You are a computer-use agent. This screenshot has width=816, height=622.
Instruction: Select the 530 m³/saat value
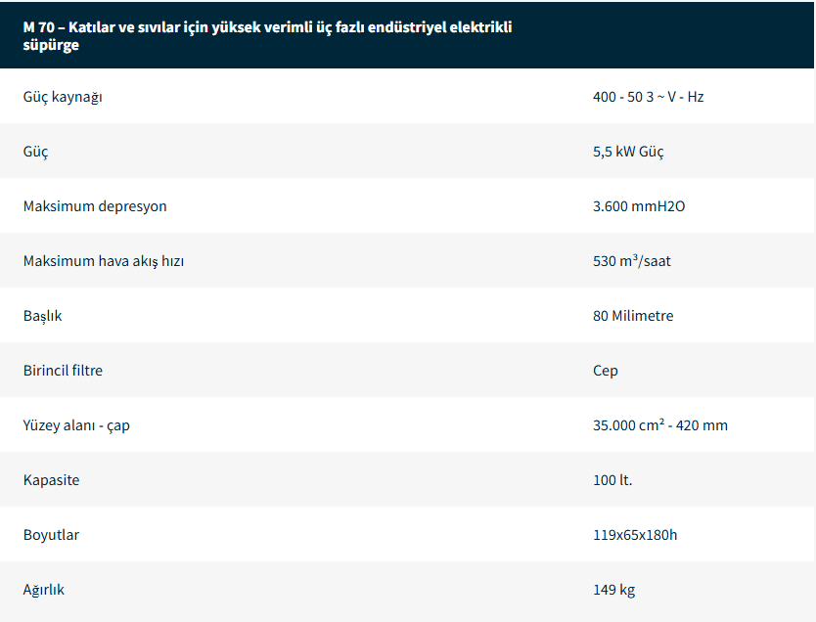[632, 261]
